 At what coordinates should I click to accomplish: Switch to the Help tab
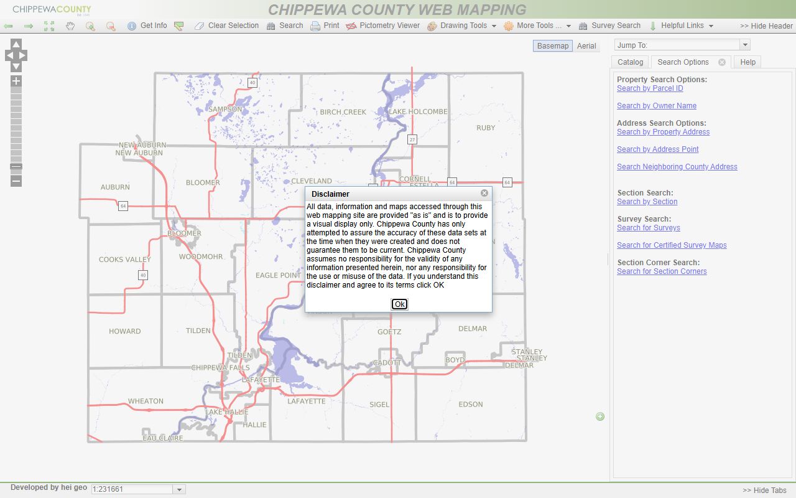point(748,62)
